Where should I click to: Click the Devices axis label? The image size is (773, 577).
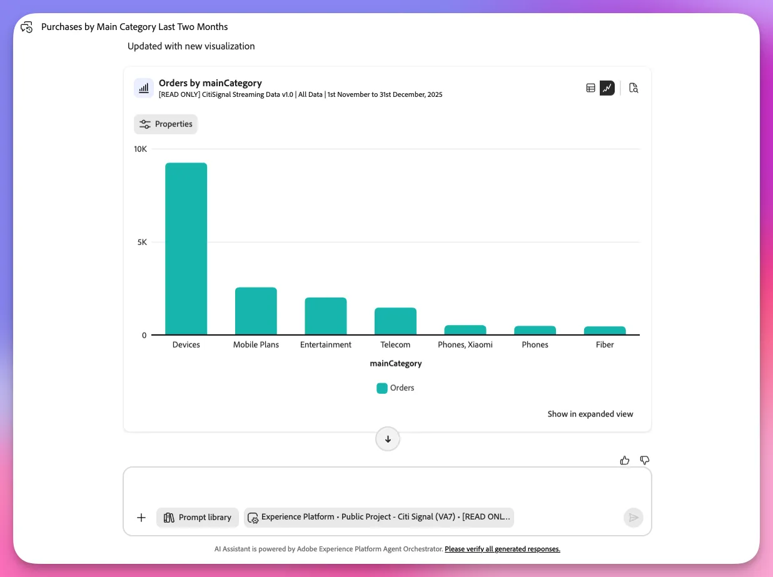coord(186,344)
